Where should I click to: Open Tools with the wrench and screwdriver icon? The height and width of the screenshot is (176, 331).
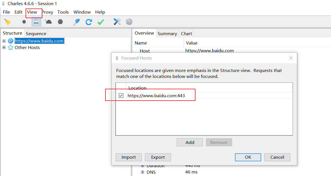[117, 22]
